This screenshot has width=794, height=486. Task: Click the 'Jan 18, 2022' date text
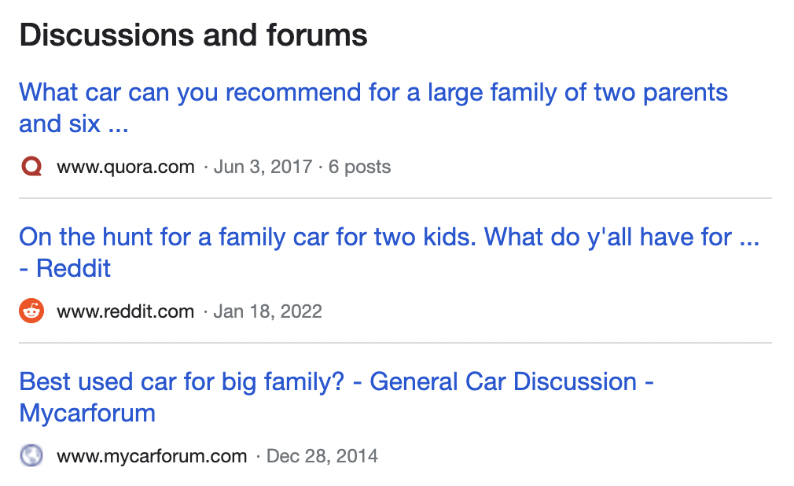coord(267,311)
